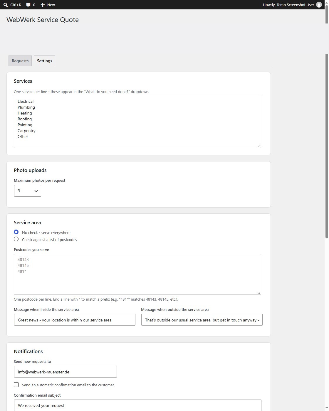Open the Maximum photos per request dropdown
The image size is (329, 411).
pyautogui.click(x=28, y=191)
